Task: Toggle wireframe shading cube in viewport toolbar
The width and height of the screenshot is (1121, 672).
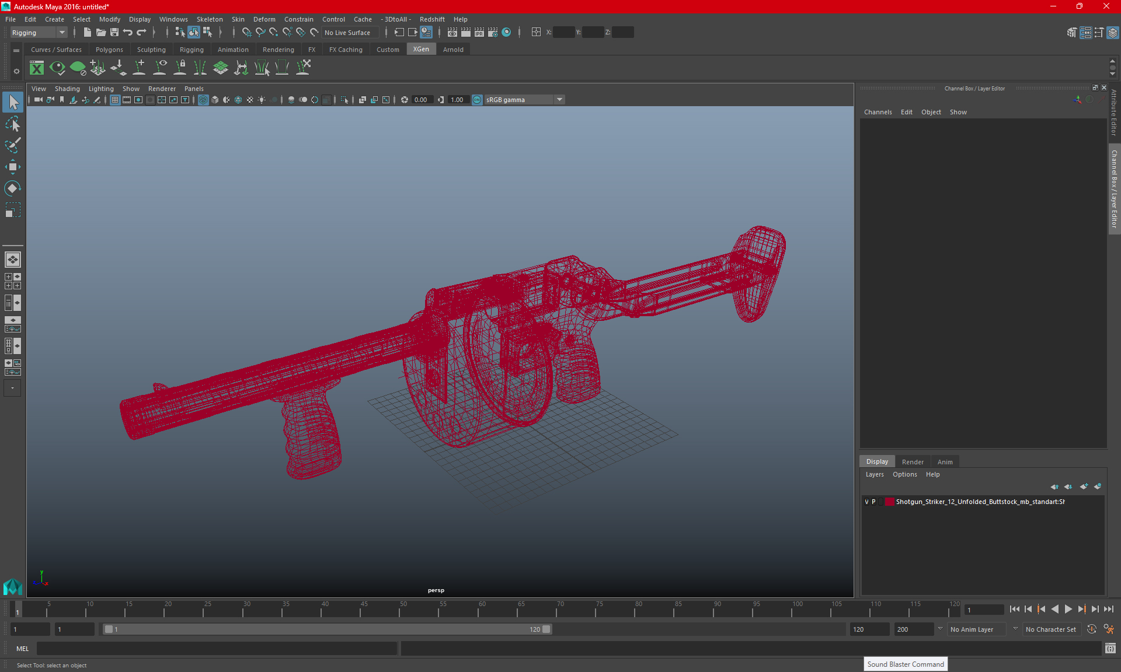Action: (203, 100)
